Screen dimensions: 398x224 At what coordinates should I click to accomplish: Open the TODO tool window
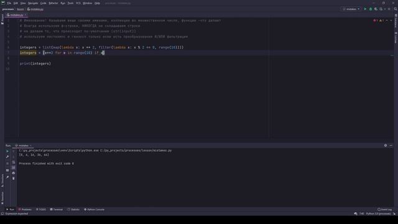pos(41,210)
